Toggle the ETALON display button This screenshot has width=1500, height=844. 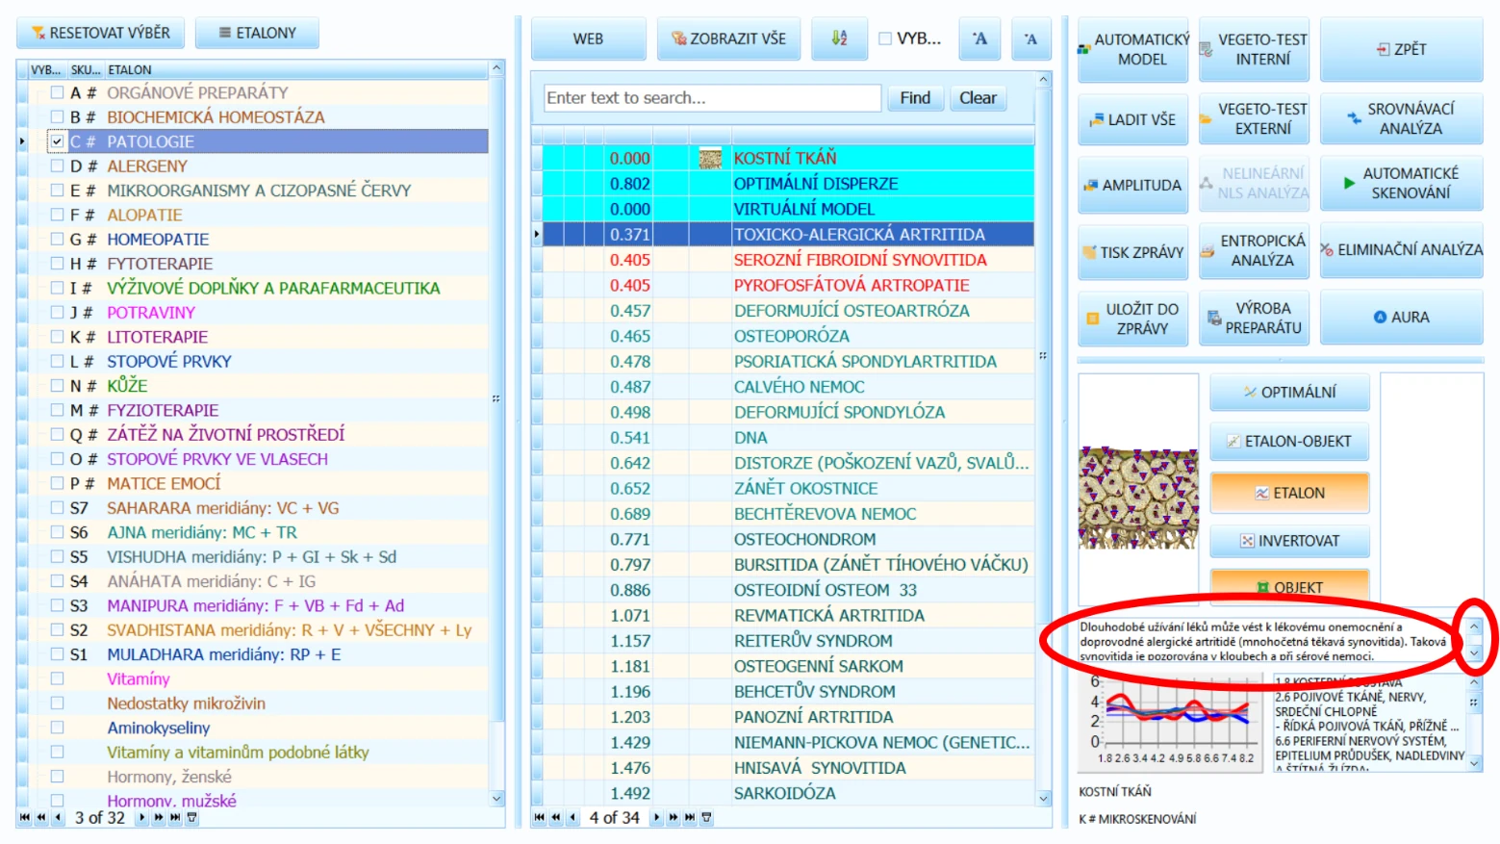click(x=1289, y=493)
